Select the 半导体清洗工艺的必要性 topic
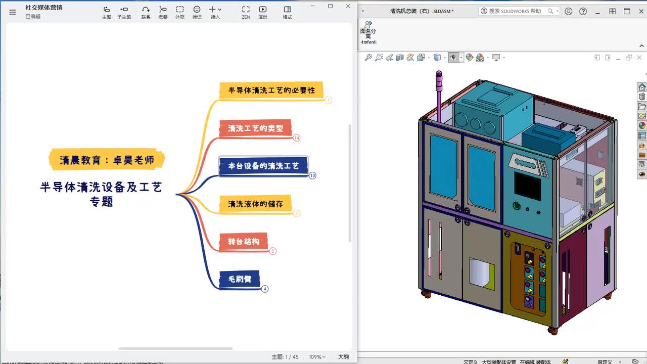Image resolution: width=647 pixels, height=364 pixels. click(x=271, y=90)
